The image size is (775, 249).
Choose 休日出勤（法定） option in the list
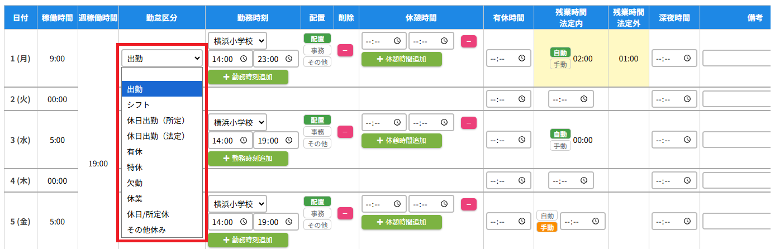click(162, 136)
